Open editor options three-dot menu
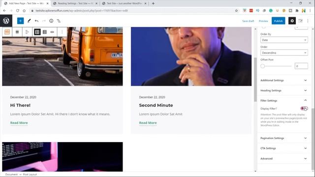Viewport: 315px width, 177px height. [x=308, y=21]
